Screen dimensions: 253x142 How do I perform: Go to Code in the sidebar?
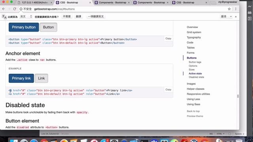coord(190,43)
